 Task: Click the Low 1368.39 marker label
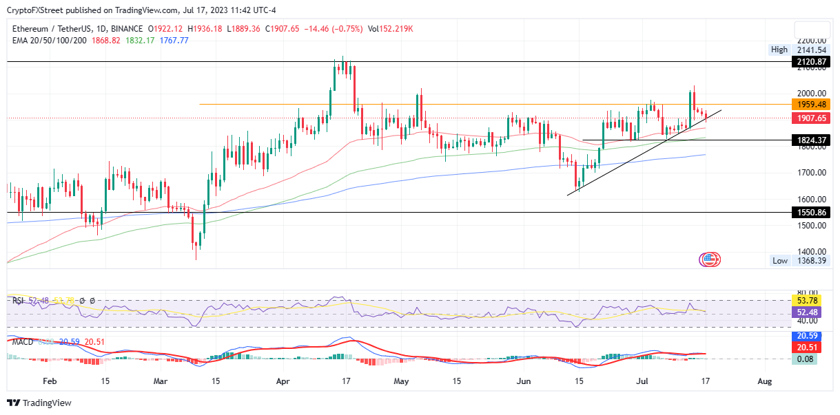pos(799,260)
